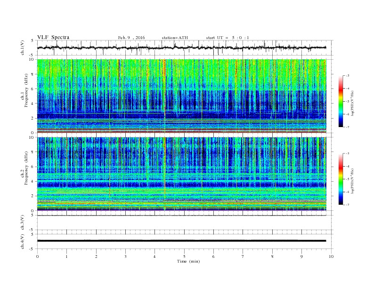
Task: Click time axis tick label "10"
Action: tap(331, 256)
